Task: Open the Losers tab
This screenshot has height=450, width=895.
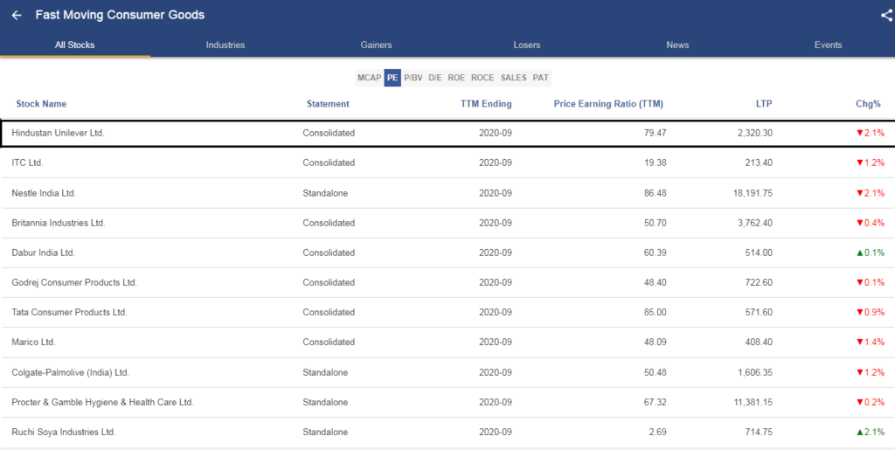Action: point(527,45)
